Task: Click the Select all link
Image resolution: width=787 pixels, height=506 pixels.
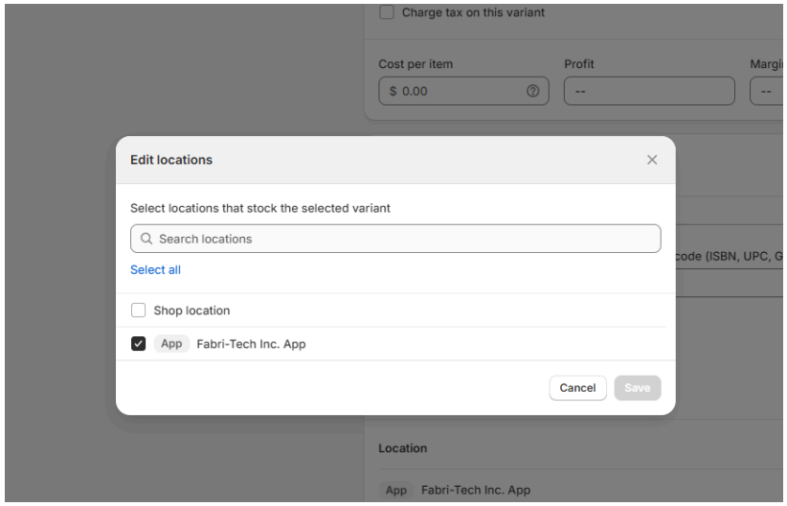Action: click(x=155, y=270)
